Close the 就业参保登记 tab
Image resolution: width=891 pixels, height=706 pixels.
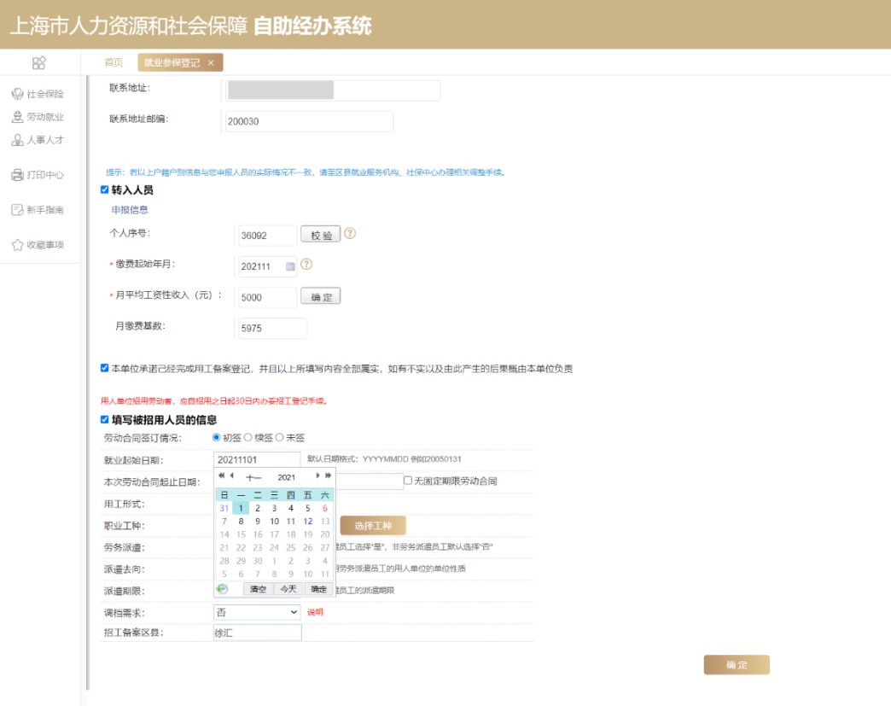coord(211,63)
